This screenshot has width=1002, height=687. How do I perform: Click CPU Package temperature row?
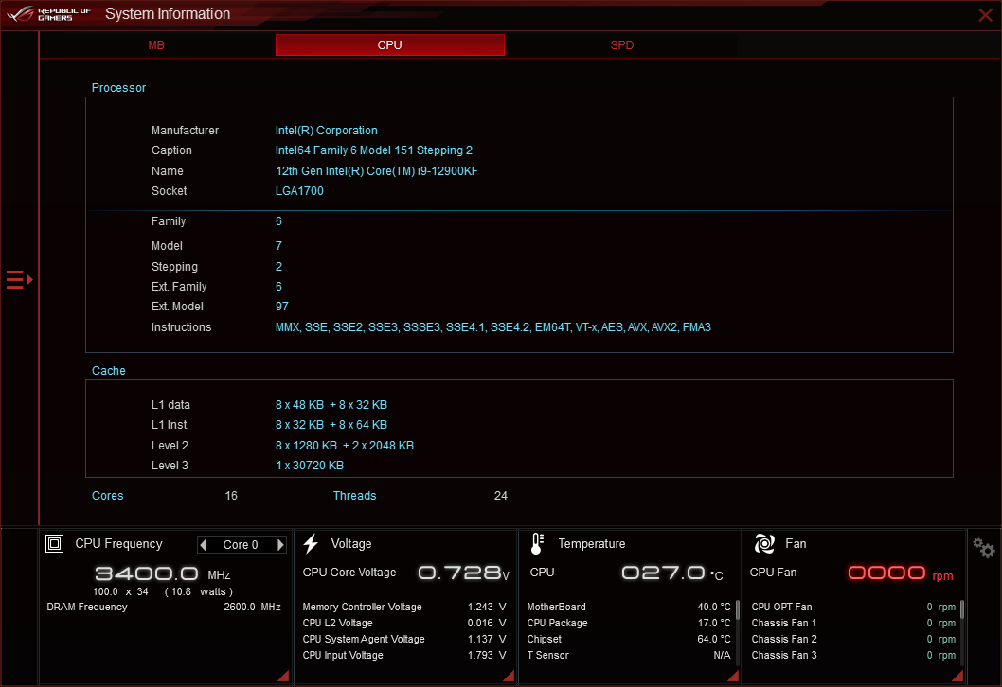[x=628, y=623]
